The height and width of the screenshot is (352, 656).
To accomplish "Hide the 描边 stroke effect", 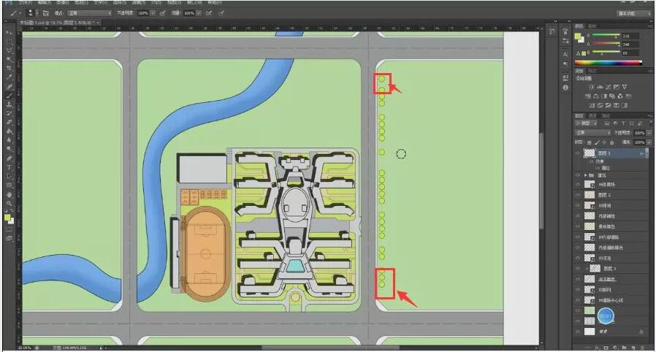I will pyautogui.click(x=598, y=168).
